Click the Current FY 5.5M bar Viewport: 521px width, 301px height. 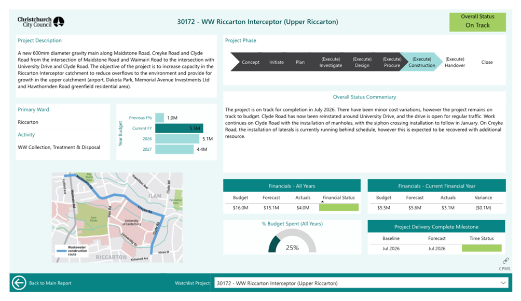coord(179,128)
